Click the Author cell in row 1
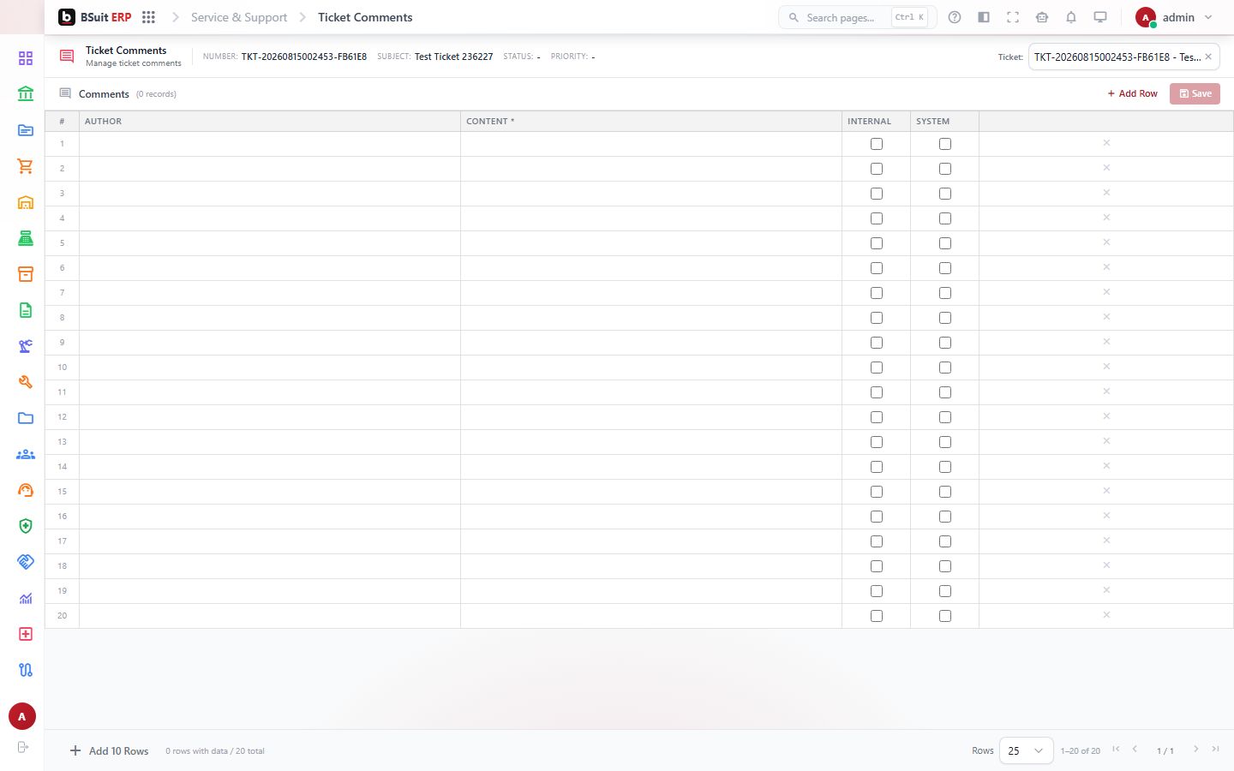This screenshot has width=1234, height=771. pyautogui.click(x=270, y=144)
